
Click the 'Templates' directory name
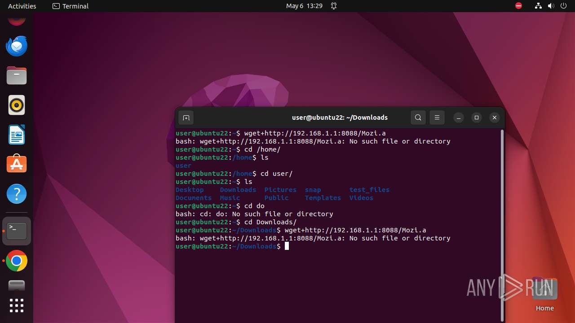[x=323, y=198]
